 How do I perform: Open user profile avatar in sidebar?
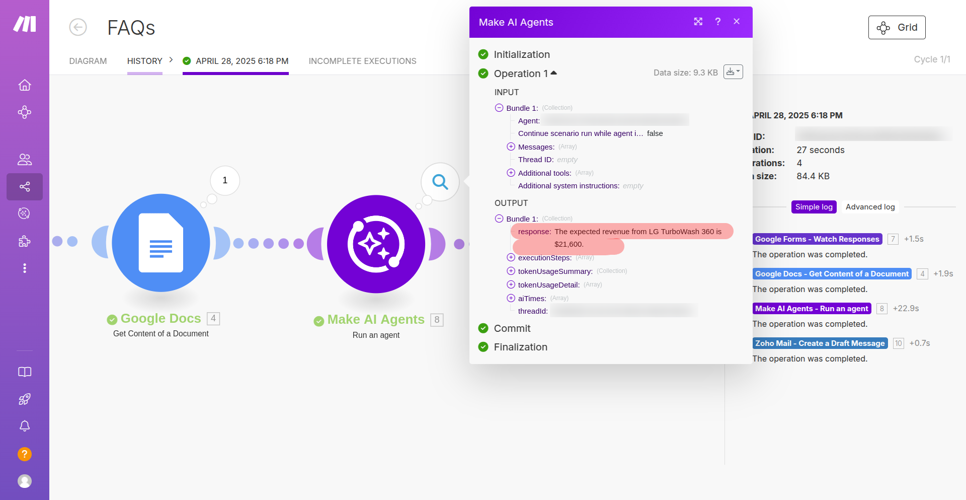(25, 481)
